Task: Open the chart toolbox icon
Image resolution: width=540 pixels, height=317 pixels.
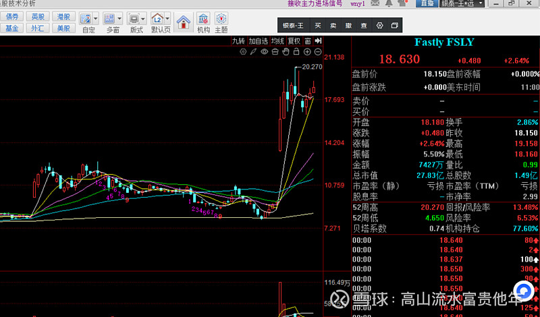Action: 275,52
